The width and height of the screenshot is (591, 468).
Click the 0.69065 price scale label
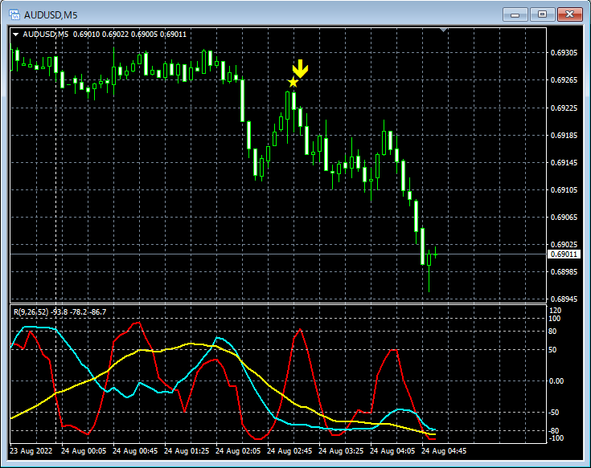point(564,218)
